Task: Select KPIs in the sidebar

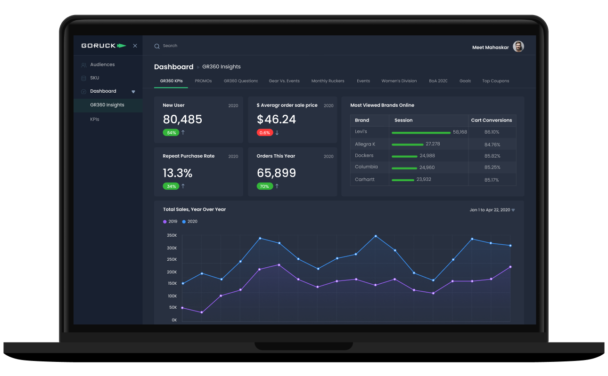Action: click(94, 119)
